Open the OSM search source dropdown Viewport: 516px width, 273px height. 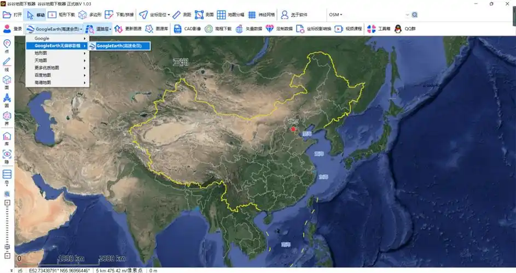[x=335, y=15]
